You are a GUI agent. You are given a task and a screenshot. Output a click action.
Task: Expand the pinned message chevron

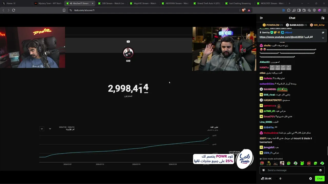coord(323,38)
